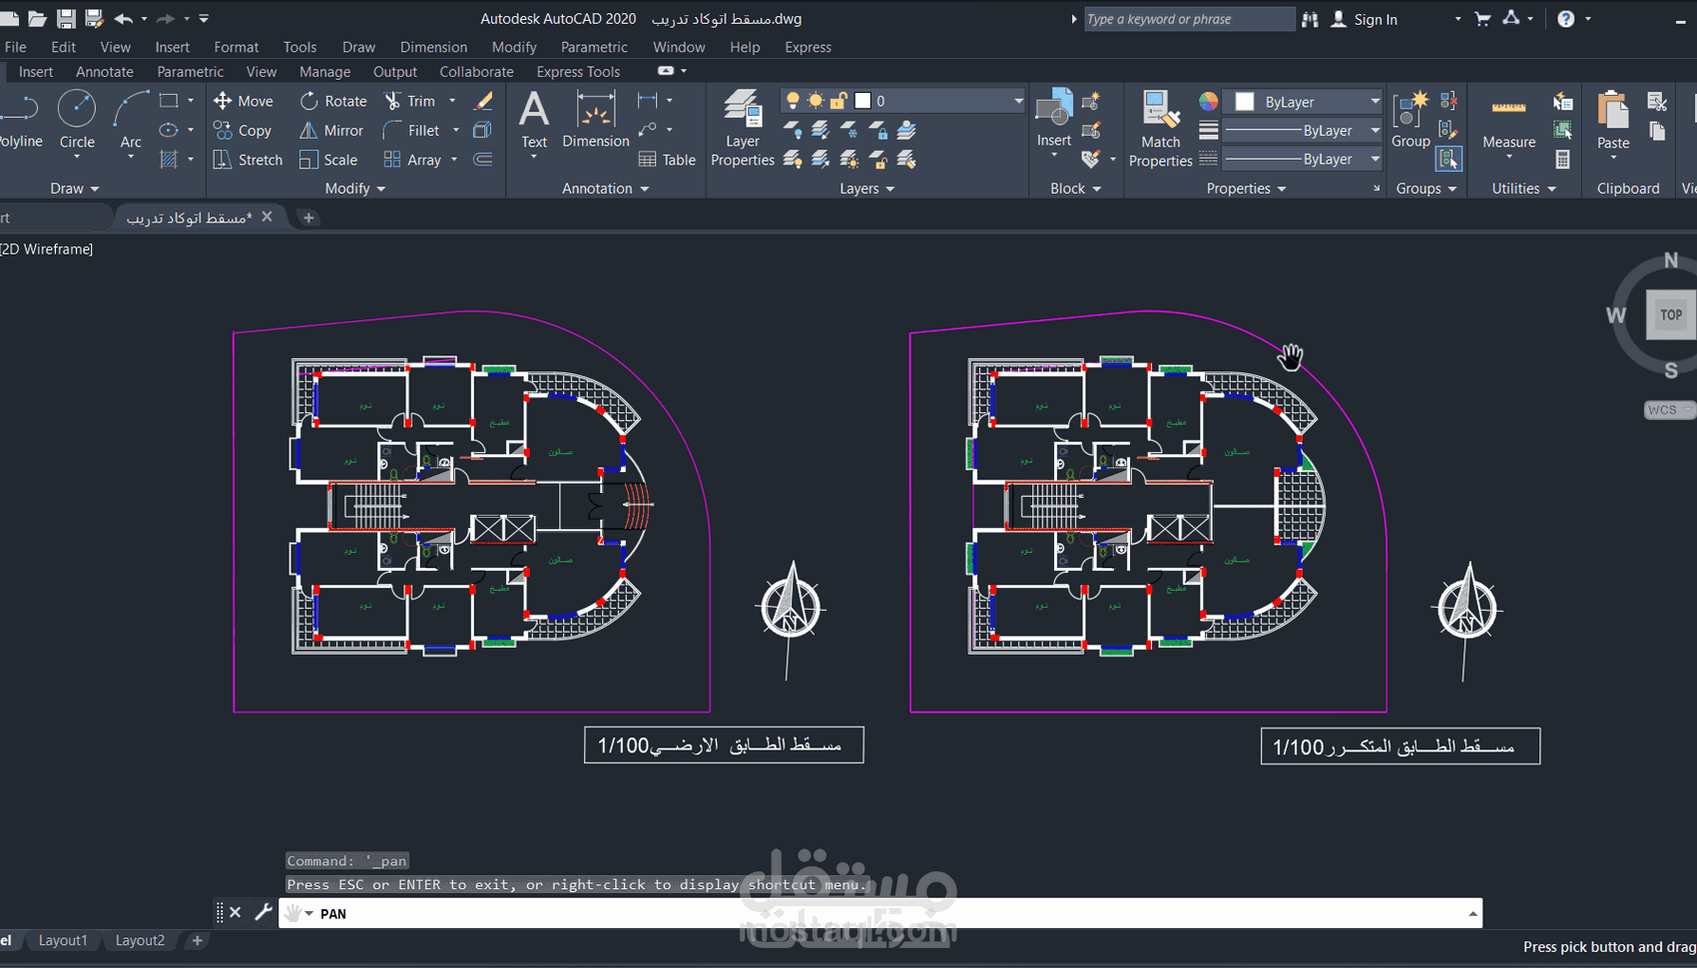Select the Rectangle tool in Draw panel
This screenshot has height=968, width=1697.
pos(169,101)
